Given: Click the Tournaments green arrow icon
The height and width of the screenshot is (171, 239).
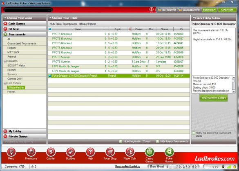Looking at the screenshot, I should tap(5, 34).
